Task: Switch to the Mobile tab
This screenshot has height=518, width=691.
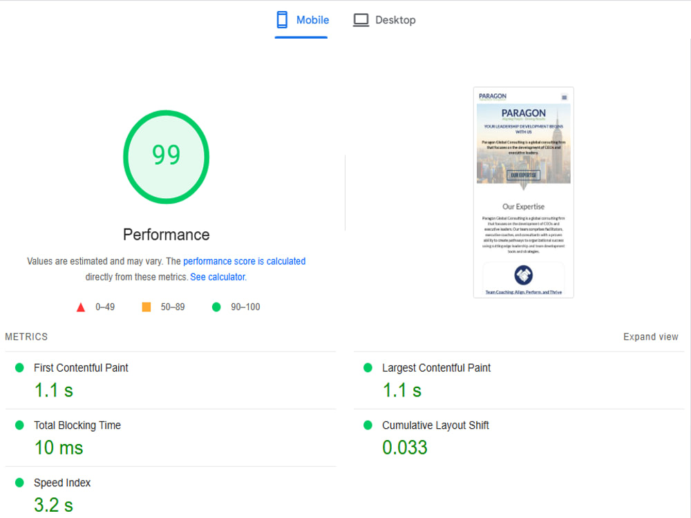Action: coord(302,20)
